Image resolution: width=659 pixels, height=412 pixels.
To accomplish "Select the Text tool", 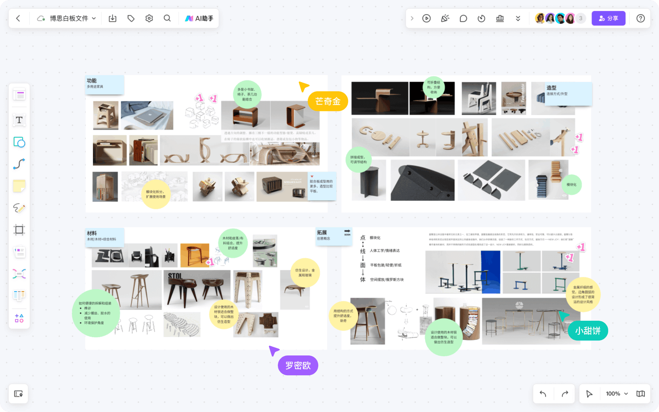I will [19, 120].
